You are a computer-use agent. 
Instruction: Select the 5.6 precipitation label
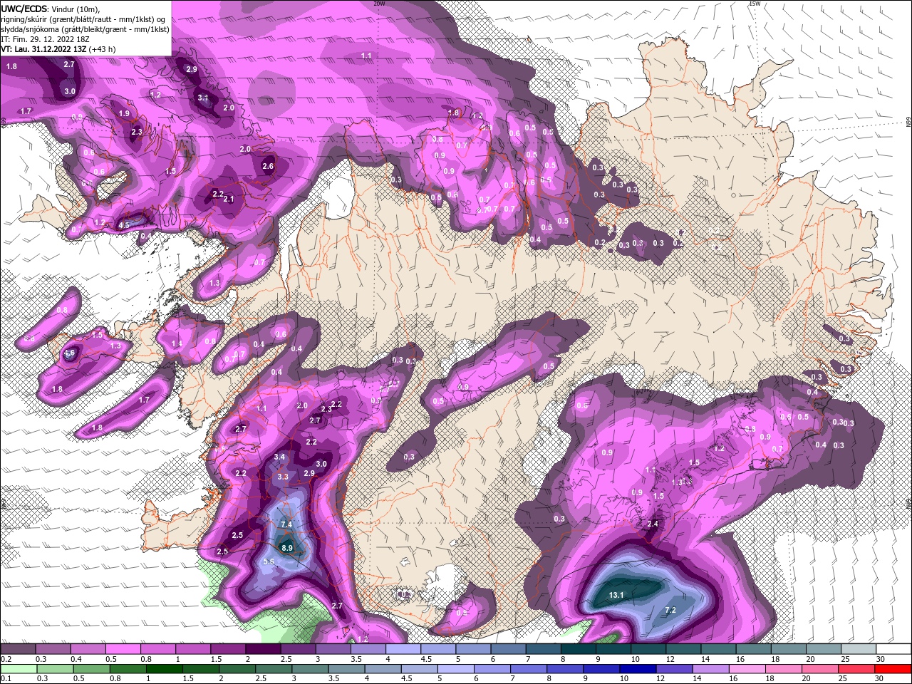click(269, 561)
